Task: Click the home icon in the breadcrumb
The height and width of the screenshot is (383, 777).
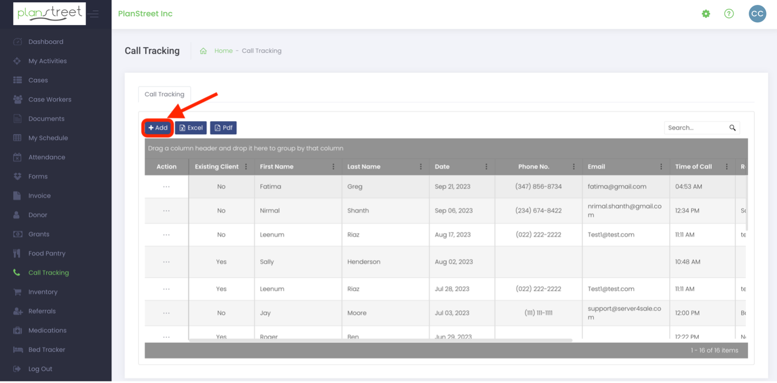Action: (203, 51)
